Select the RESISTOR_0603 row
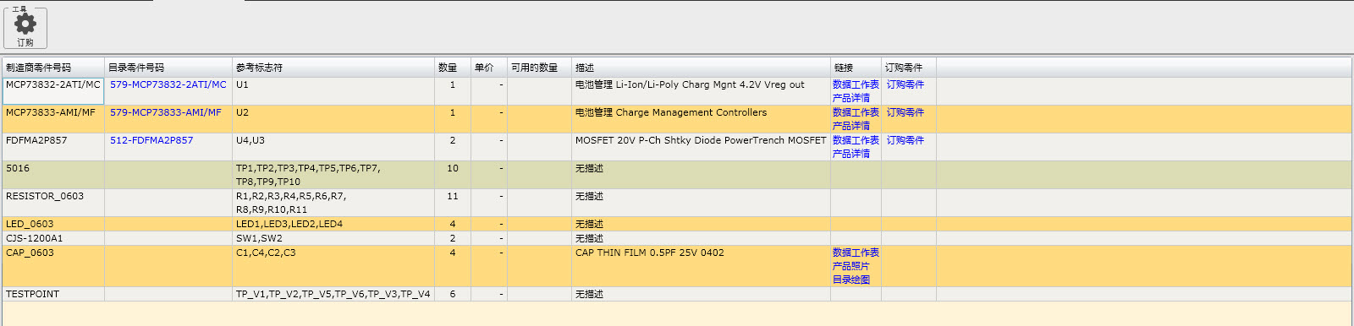This screenshot has height=326, width=1354. pos(677,203)
